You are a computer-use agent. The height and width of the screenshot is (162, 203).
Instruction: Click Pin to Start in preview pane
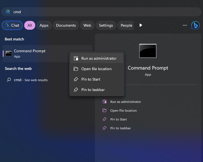[119, 119]
